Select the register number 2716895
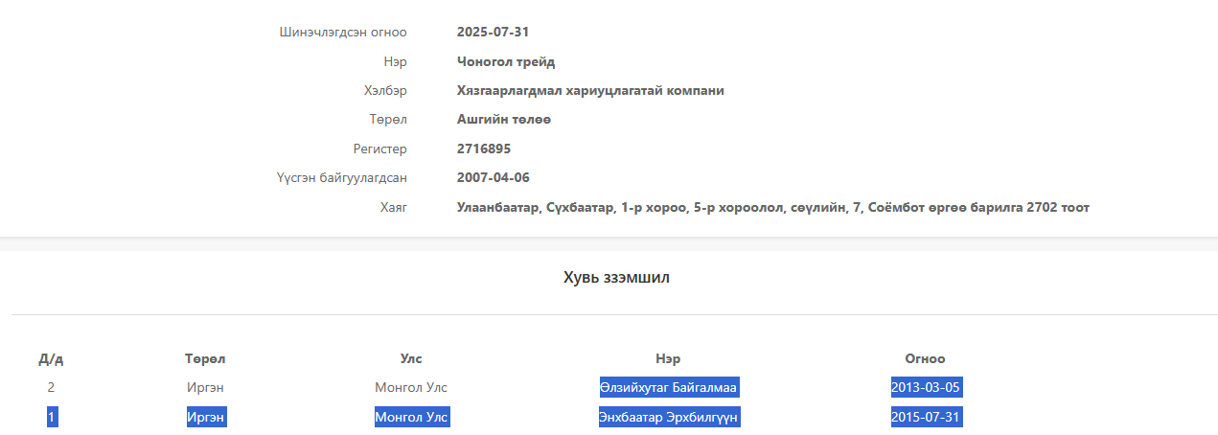The image size is (1218, 435). [x=484, y=149]
